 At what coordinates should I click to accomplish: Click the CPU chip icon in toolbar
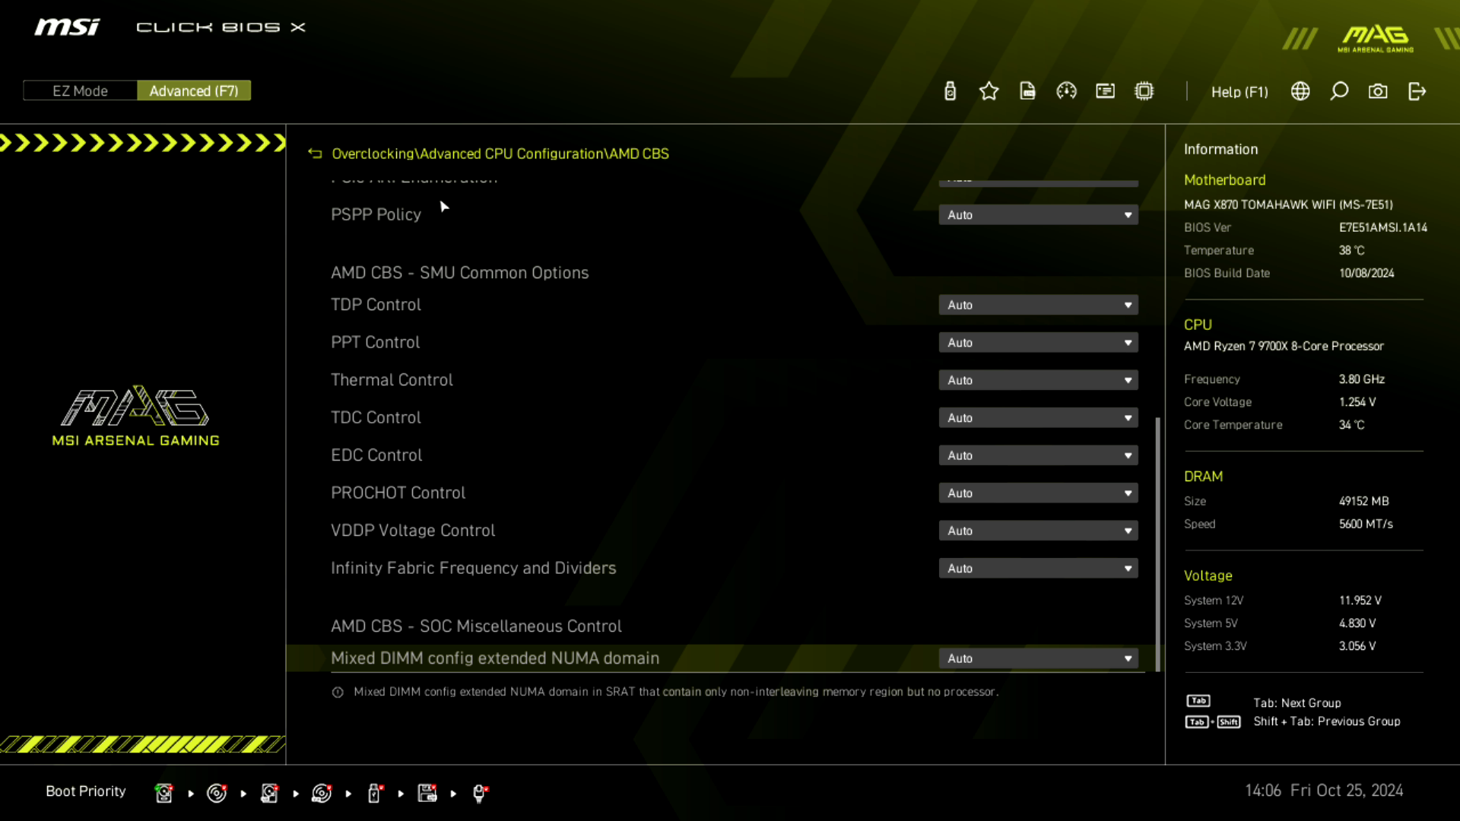(x=1144, y=91)
